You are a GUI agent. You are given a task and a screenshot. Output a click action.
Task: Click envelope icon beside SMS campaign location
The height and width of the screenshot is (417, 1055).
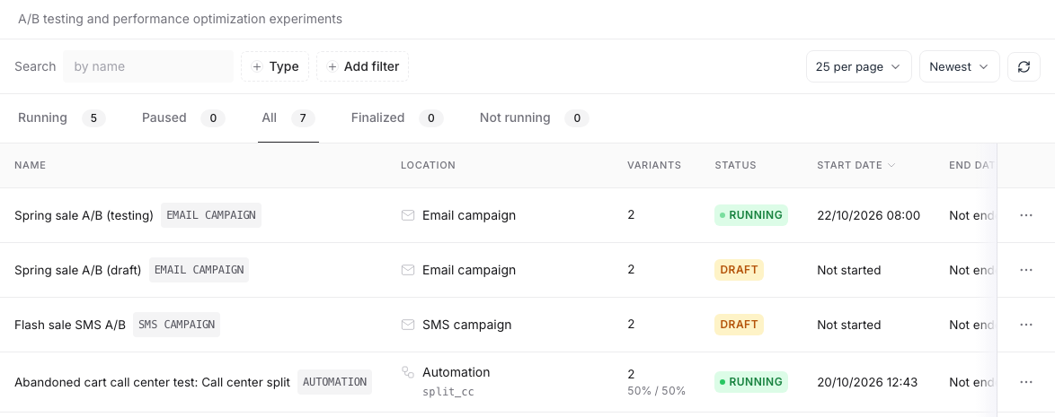coord(408,325)
